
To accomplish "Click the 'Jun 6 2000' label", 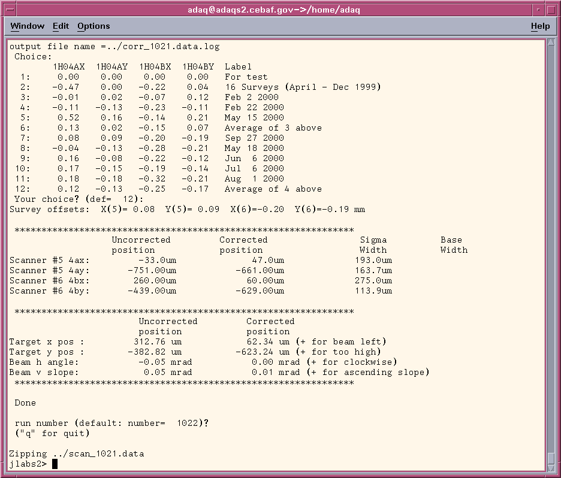I will (x=254, y=158).
